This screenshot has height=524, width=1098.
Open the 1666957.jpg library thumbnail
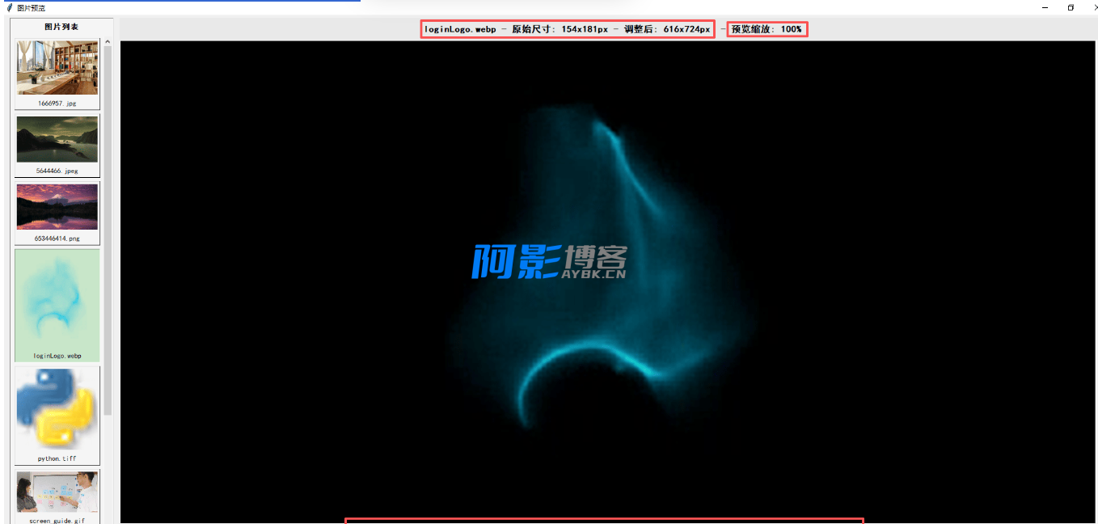pyautogui.click(x=57, y=68)
